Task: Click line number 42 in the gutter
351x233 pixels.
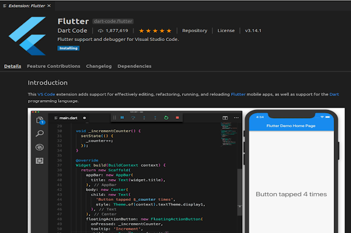Action: pos(59,190)
